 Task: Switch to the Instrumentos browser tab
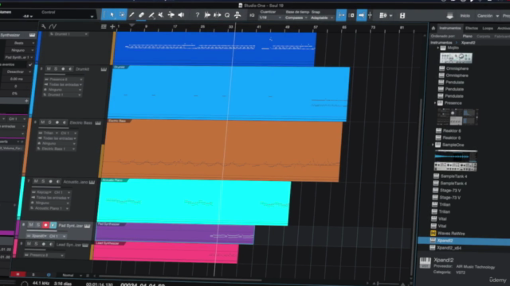click(x=450, y=29)
